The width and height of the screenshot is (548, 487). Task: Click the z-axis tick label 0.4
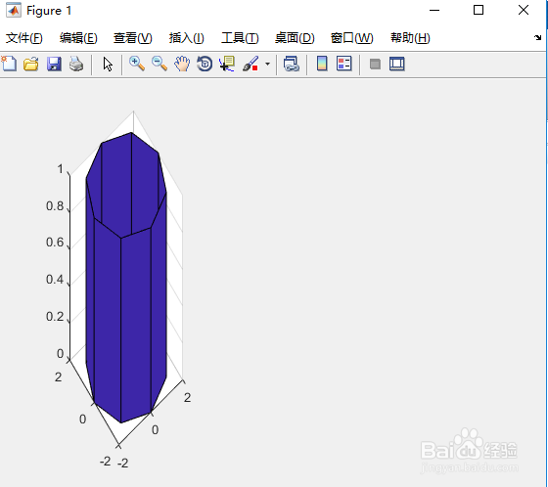coord(55,280)
